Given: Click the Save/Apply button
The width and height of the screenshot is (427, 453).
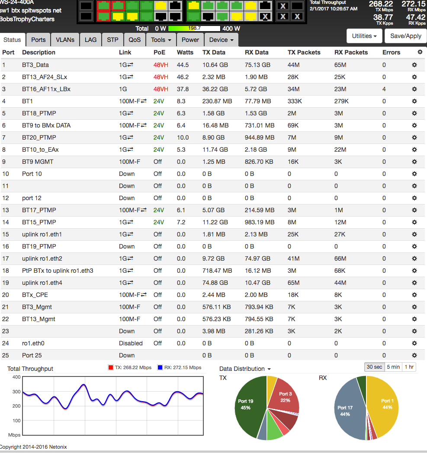Looking at the screenshot, I should [405, 36].
